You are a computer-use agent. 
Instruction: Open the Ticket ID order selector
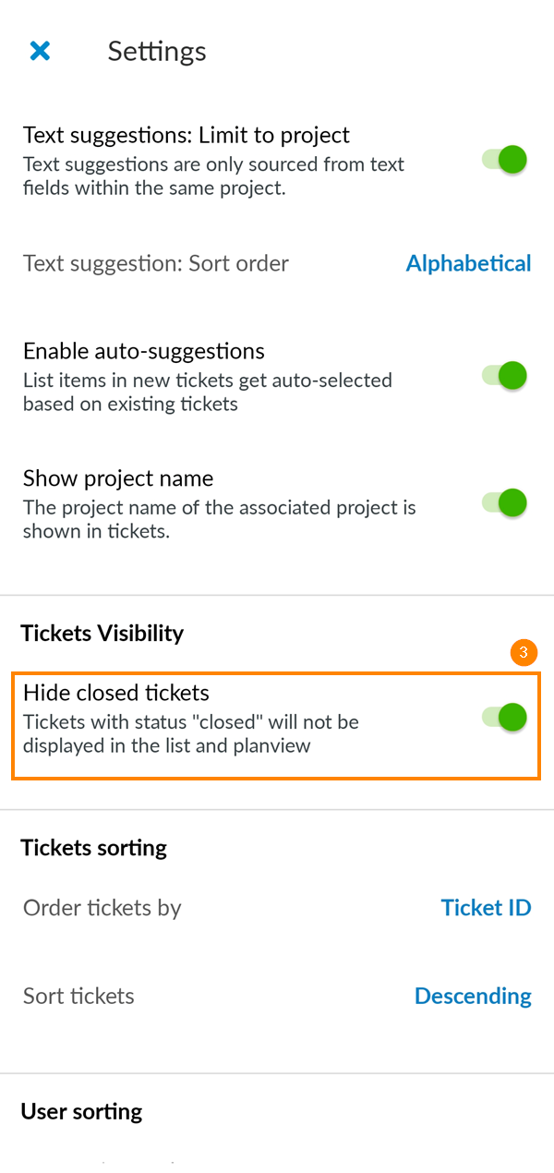486,908
